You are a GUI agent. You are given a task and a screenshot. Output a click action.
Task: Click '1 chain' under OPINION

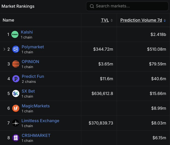27,67
